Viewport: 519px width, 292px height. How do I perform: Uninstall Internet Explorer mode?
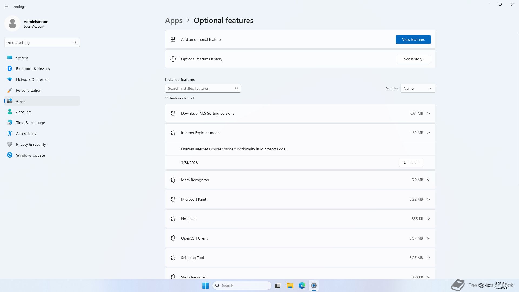point(411,162)
